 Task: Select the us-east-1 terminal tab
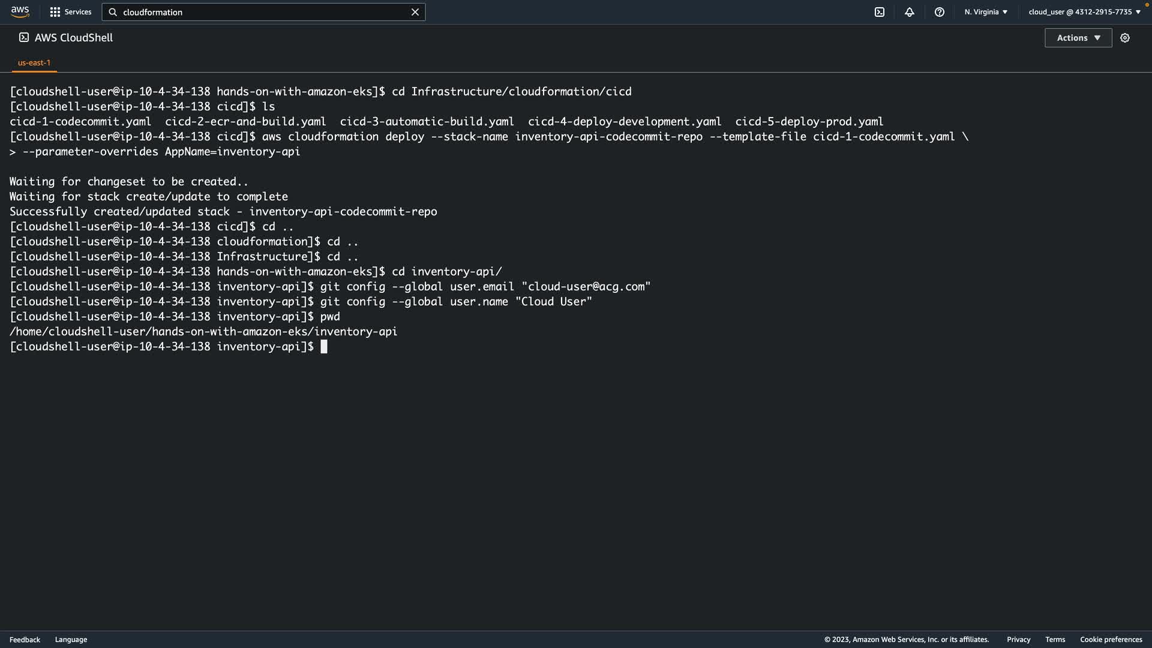pyautogui.click(x=34, y=62)
